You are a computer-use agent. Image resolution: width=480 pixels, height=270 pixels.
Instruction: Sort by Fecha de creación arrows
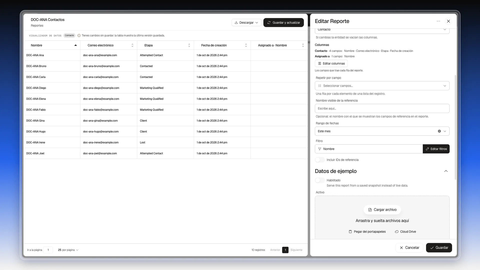pyautogui.click(x=246, y=45)
